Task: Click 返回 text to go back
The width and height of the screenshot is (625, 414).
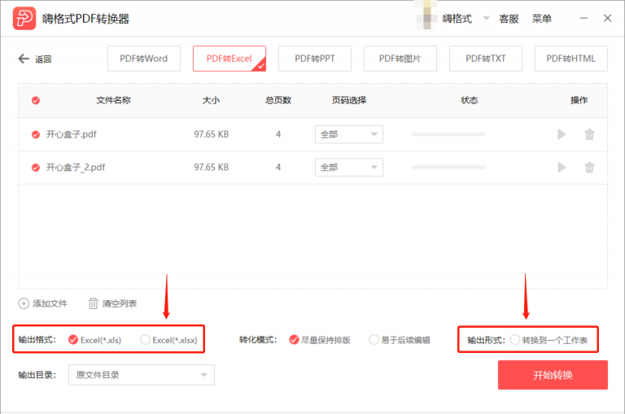Action: tap(43, 59)
